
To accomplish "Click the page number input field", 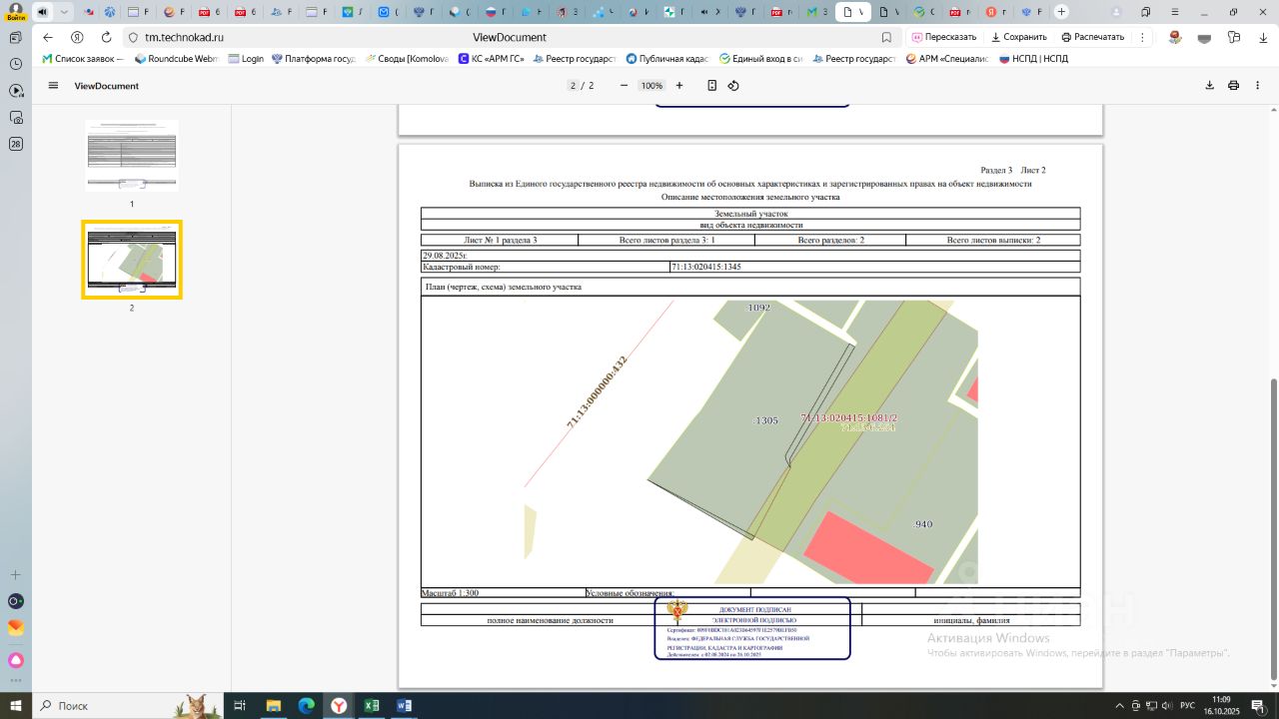I will [x=573, y=86].
